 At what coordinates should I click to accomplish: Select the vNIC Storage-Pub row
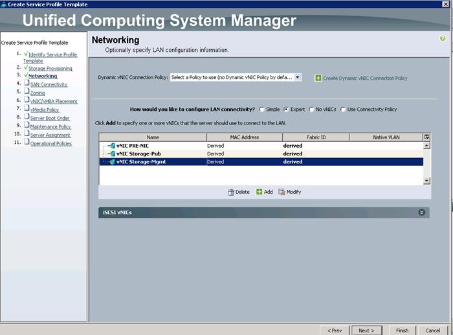coord(261,154)
